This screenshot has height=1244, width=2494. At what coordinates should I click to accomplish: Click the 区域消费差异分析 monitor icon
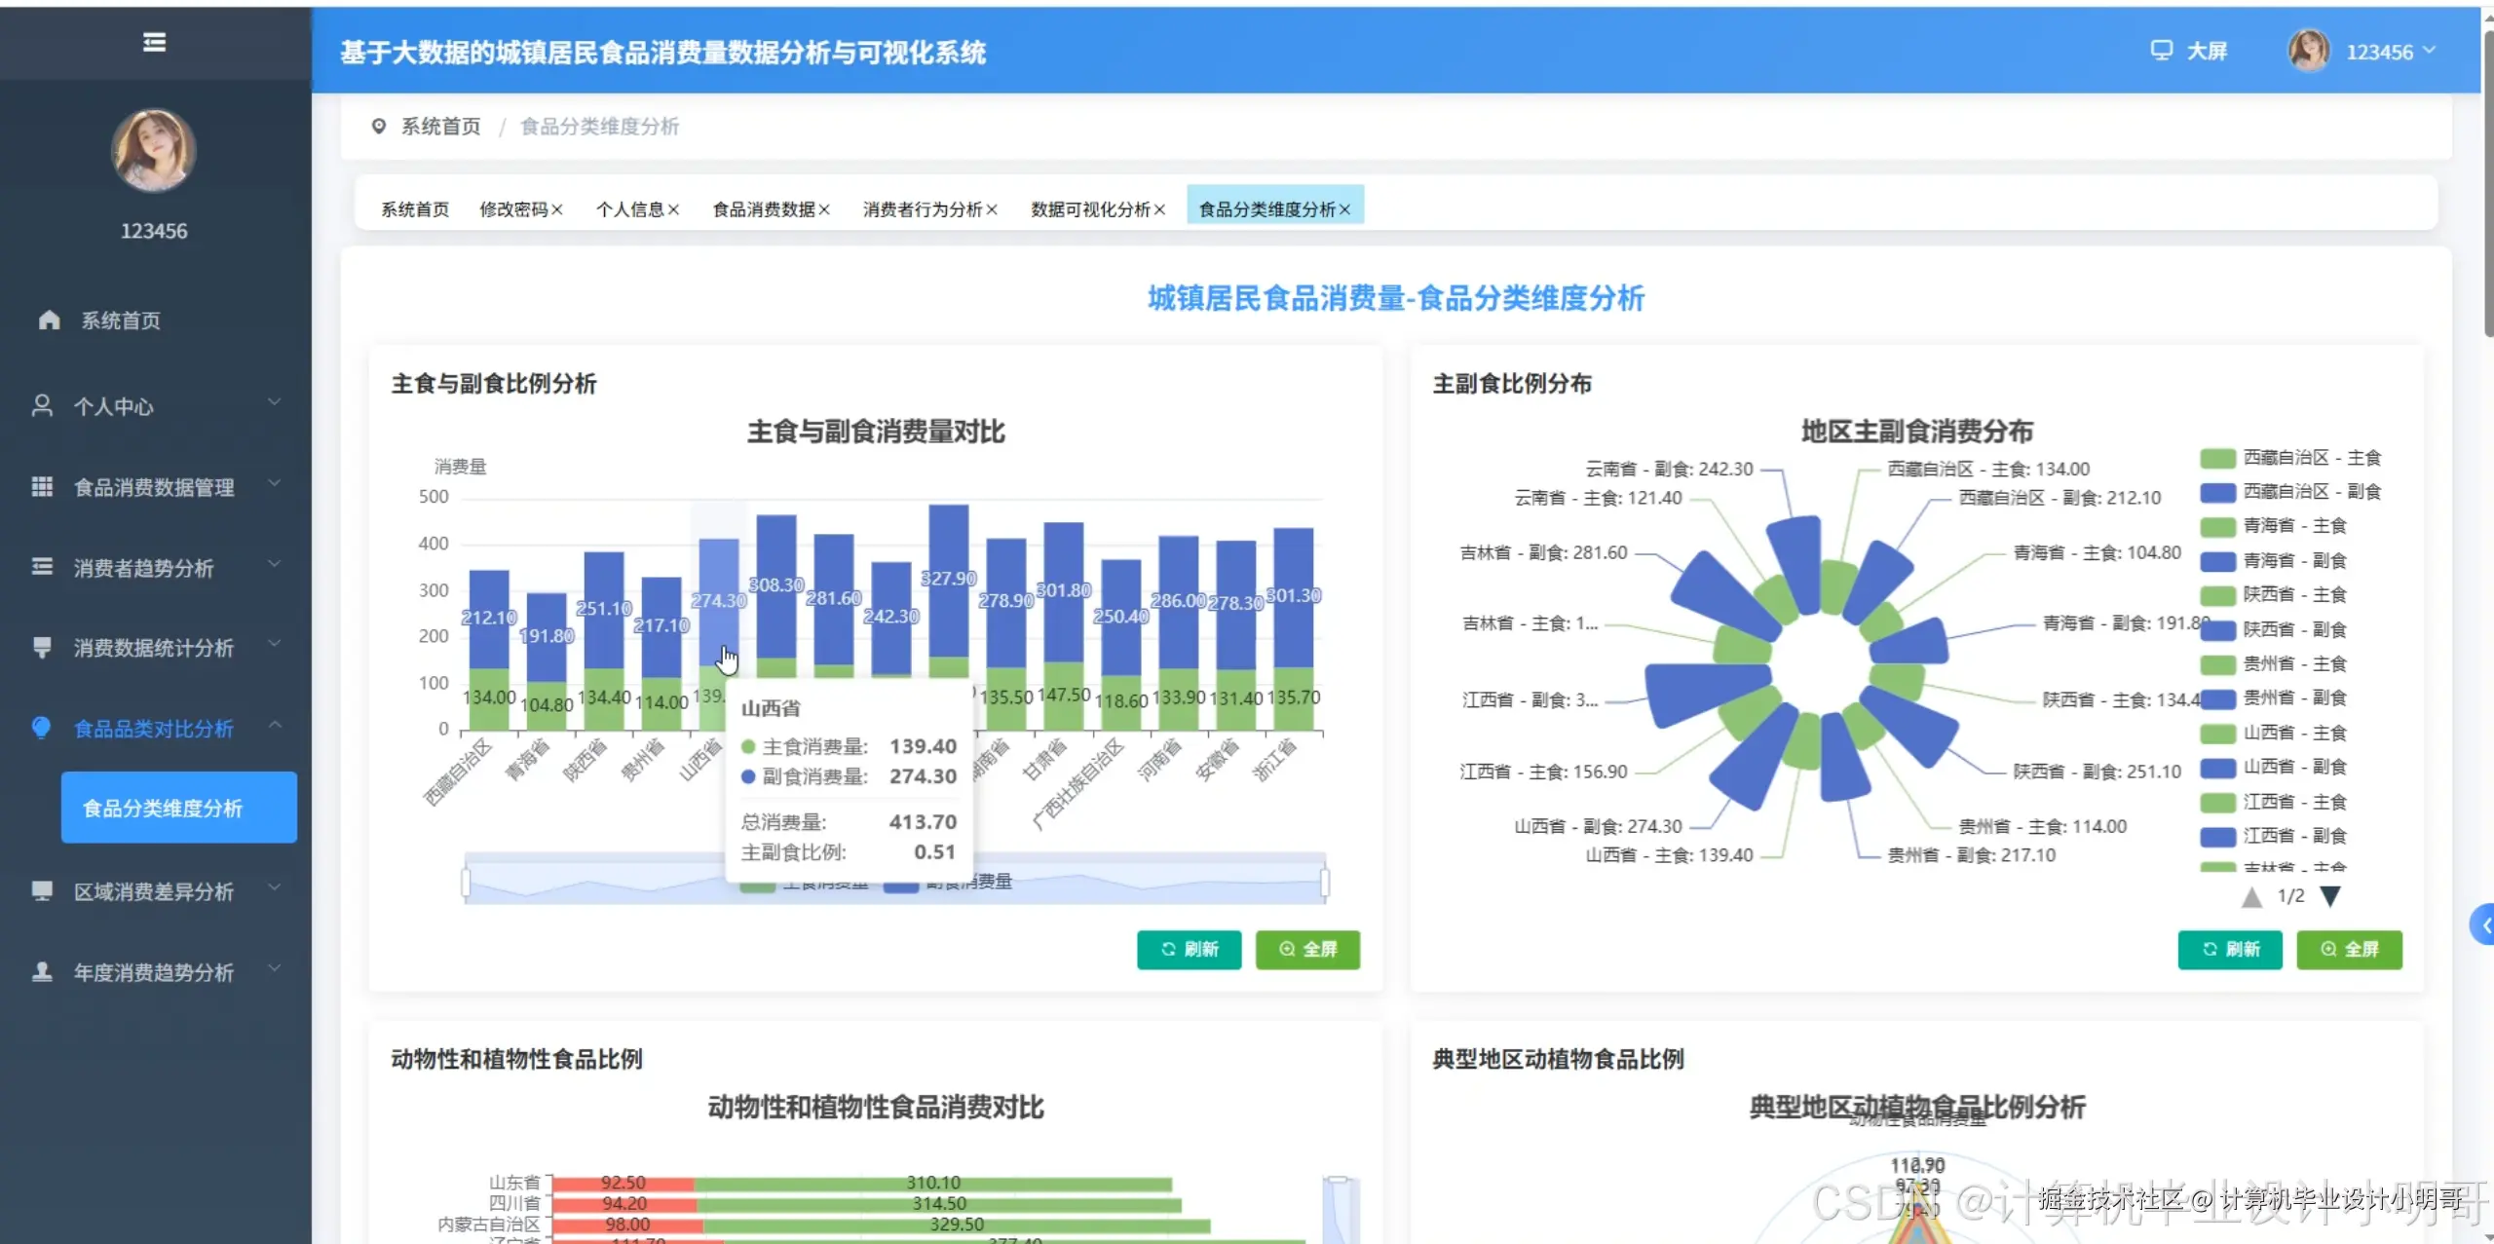point(41,890)
